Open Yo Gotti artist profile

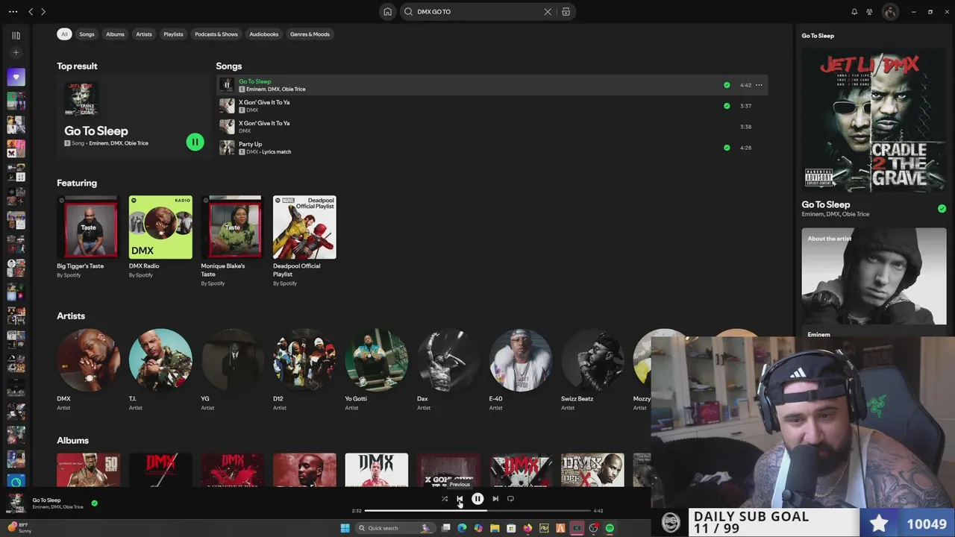[376, 360]
